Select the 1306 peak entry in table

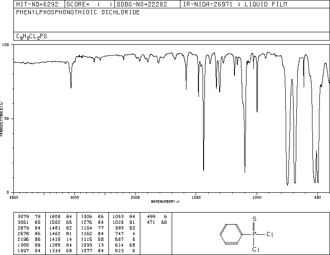87,217
